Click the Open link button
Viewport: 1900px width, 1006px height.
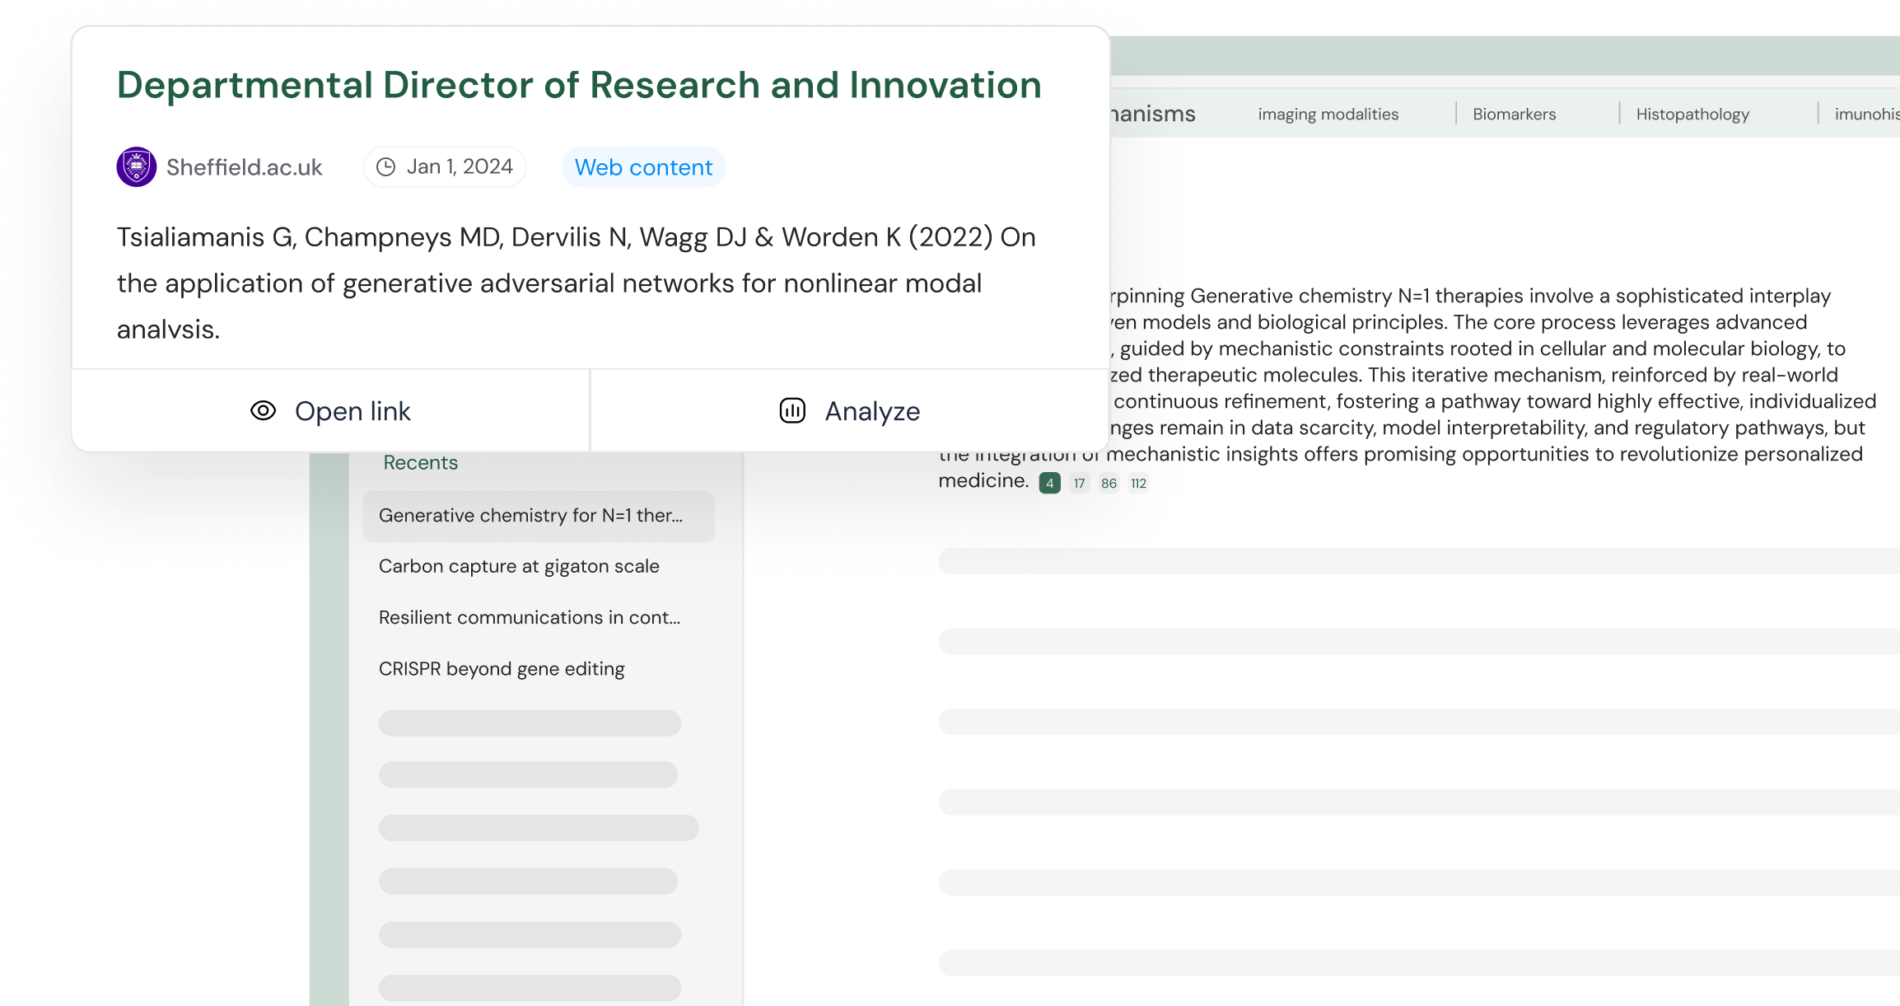coord(353,410)
